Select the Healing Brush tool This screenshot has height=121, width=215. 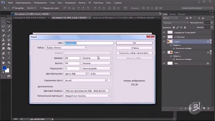(3, 36)
